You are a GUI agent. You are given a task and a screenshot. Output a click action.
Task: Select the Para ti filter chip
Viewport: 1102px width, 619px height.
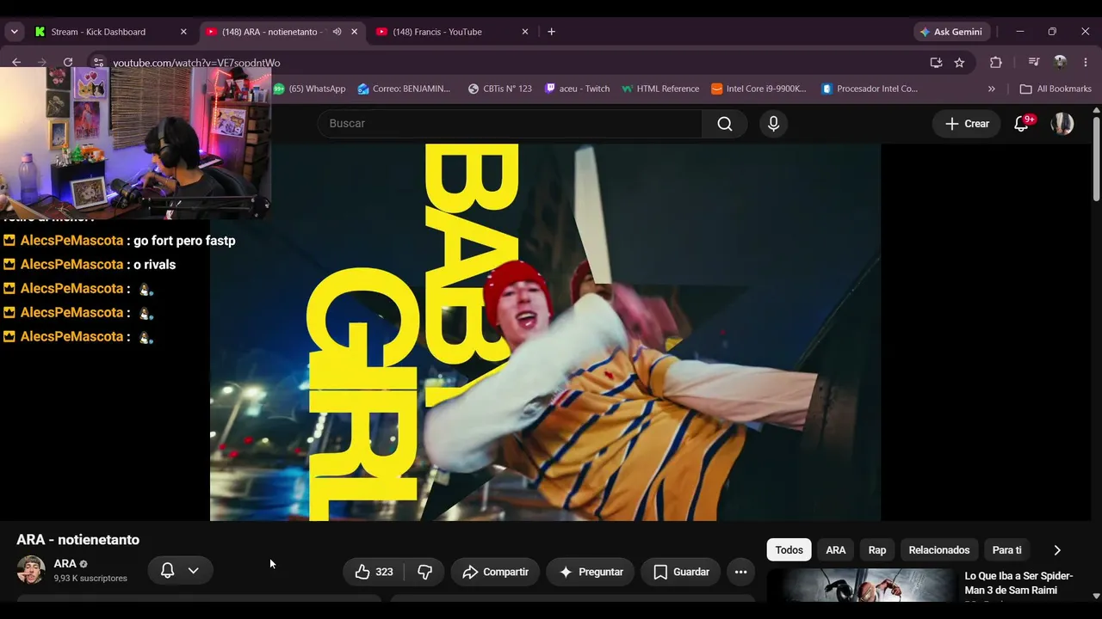(1006, 550)
